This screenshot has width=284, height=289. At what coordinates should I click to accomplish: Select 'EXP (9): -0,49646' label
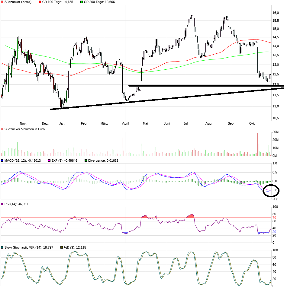click(x=64, y=160)
